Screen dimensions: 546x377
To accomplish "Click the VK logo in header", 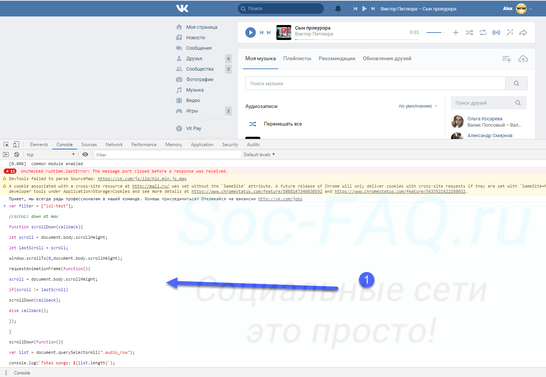I will (x=182, y=8).
